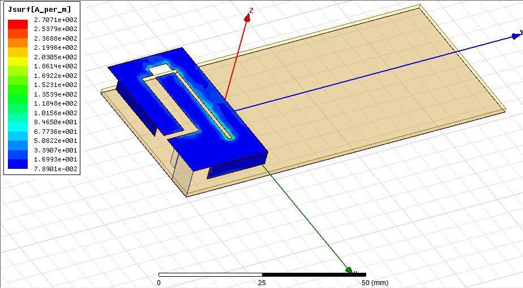The width and height of the screenshot is (523, 288).
Task: Click the blue Y axis arrowhead
Action: [x=516, y=36]
